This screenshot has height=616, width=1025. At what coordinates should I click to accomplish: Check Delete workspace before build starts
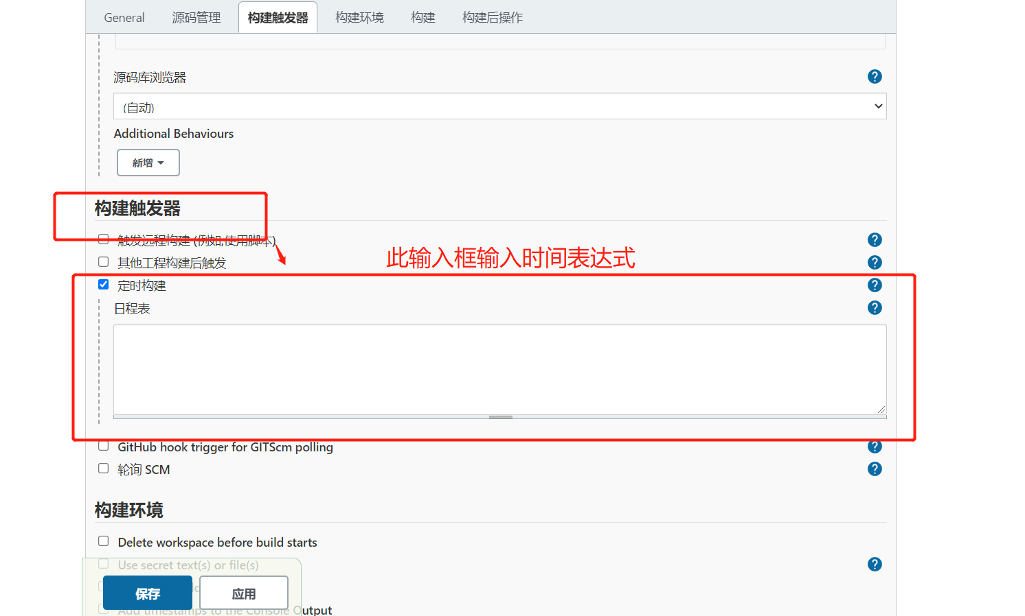pyautogui.click(x=104, y=541)
